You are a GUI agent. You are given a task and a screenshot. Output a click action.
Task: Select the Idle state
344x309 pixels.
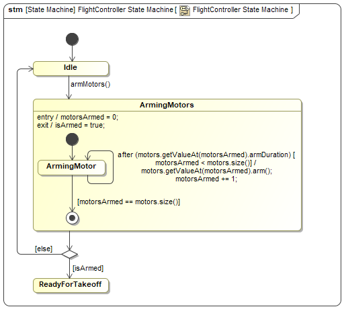click(x=71, y=69)
